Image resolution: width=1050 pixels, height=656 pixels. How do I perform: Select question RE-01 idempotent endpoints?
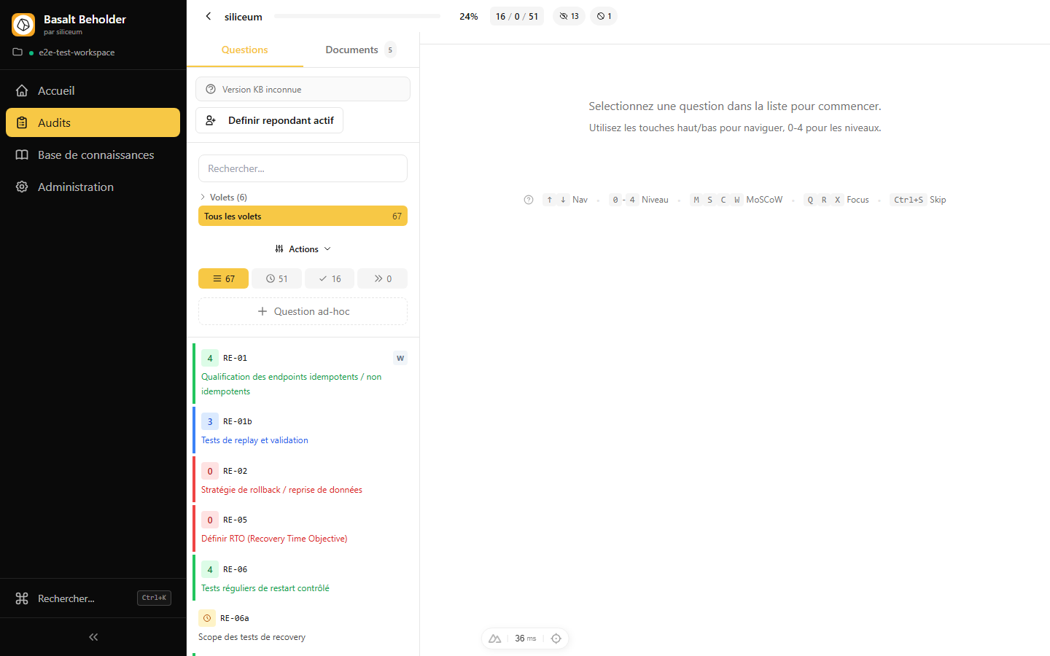coord(303,373)
